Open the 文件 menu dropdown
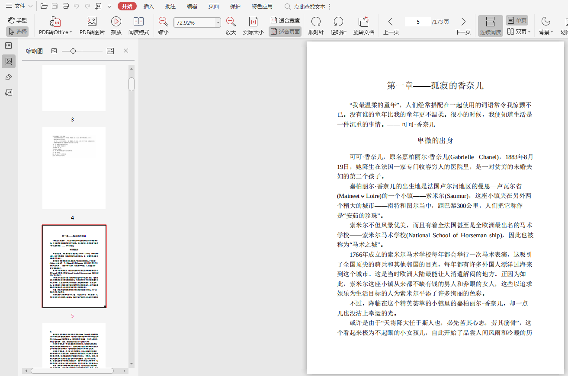The width and height of the screenshot is (568, 376). pos(19,6)
